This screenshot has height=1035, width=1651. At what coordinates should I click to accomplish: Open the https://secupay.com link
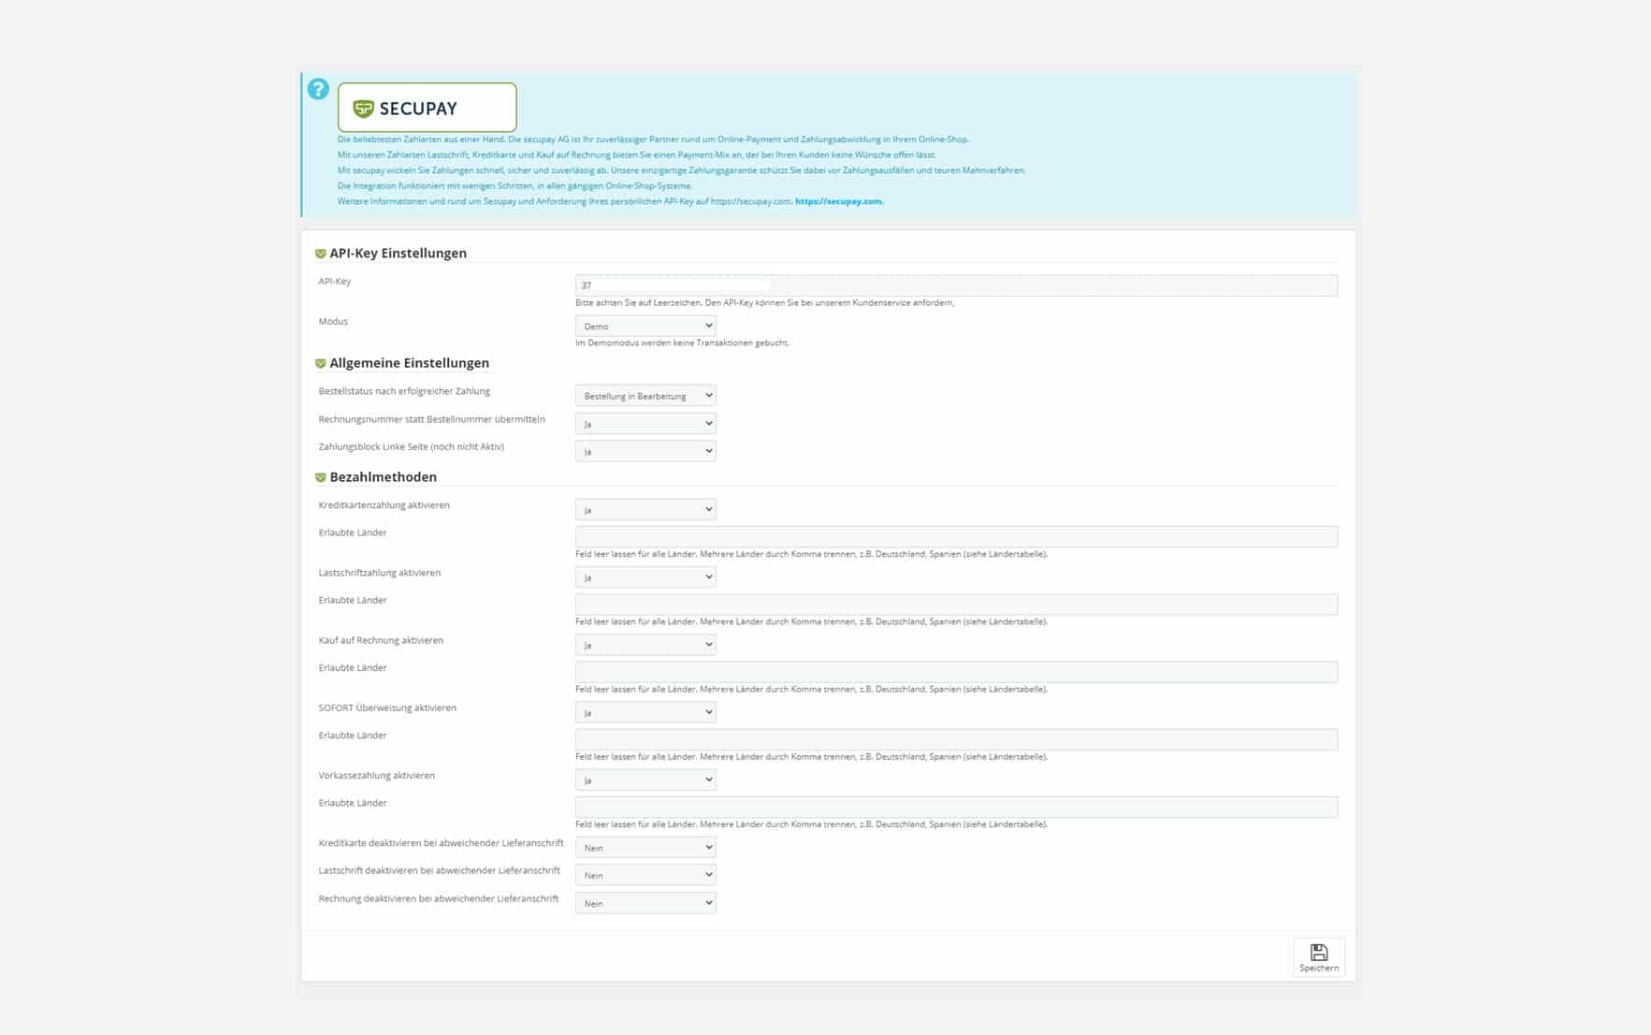pyautogui.click(x=838, y=201)
